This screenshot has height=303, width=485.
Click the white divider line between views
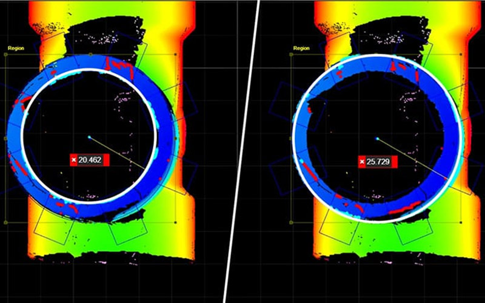coord(242,151)
